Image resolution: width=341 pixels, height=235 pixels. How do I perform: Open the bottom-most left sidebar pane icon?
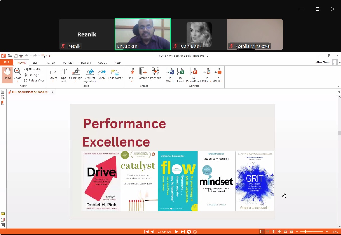click(x=3, y=225)
